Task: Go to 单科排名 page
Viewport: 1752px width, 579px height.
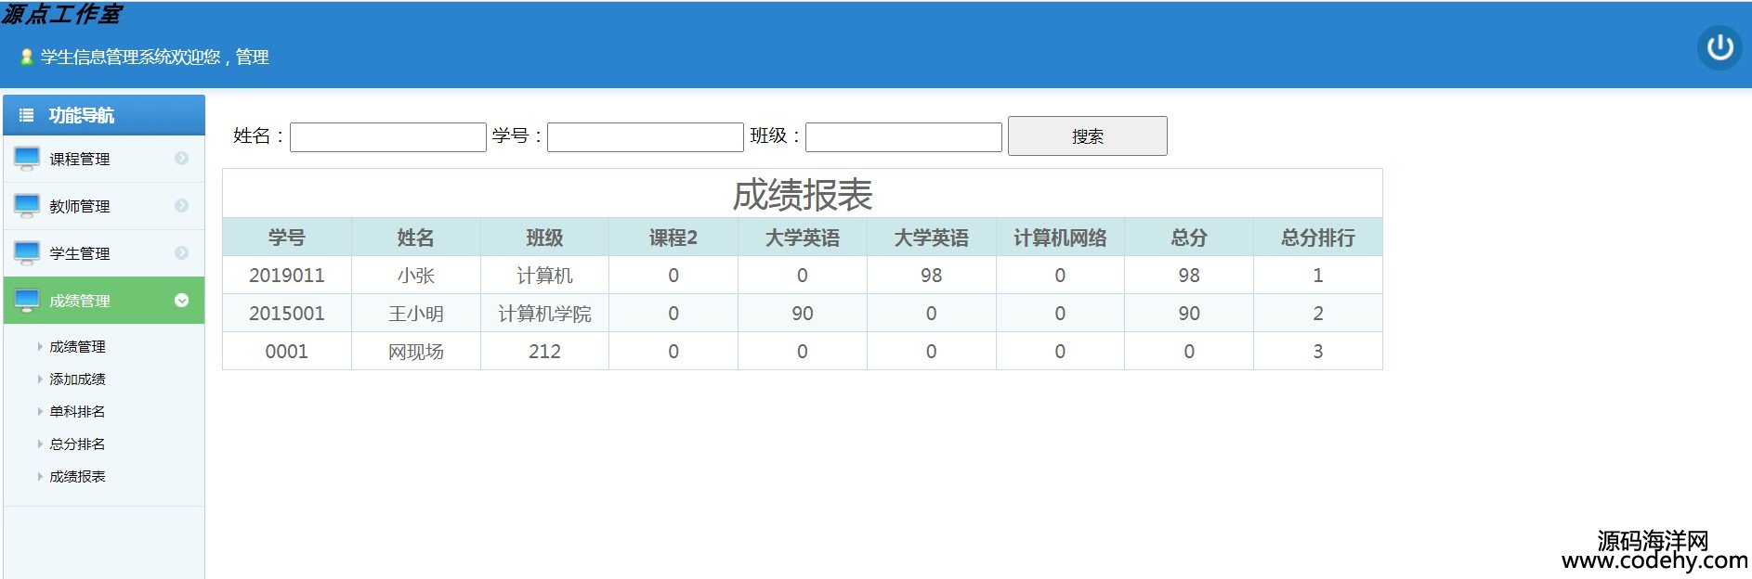Action: [77, 412]
